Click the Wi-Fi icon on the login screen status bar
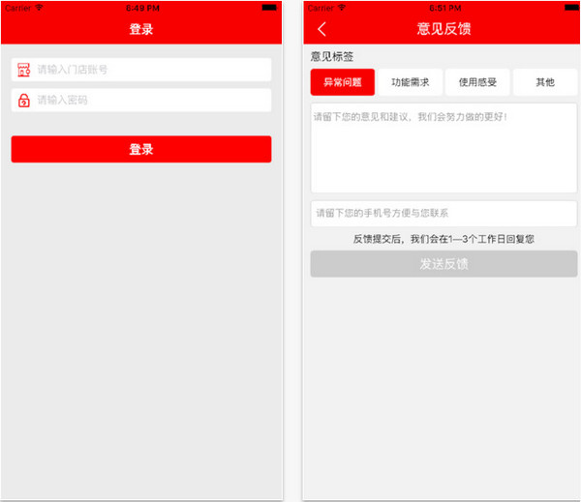Screen dimensions: 581x502 [39, 8]
